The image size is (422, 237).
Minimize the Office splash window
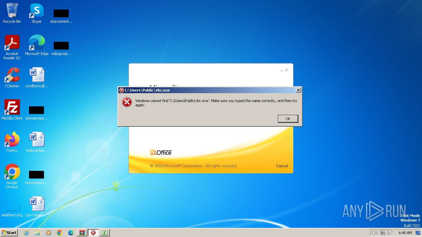point(282,70)
